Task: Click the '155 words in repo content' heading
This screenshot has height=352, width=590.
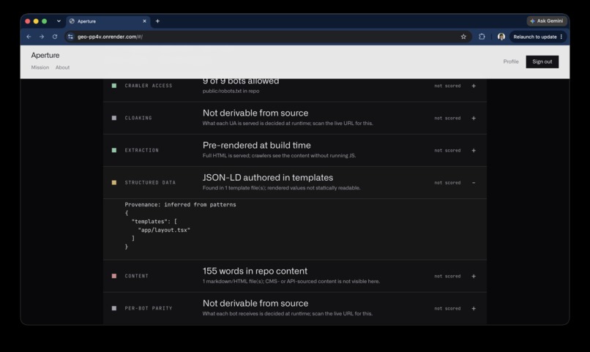Action: click(255, 271)
